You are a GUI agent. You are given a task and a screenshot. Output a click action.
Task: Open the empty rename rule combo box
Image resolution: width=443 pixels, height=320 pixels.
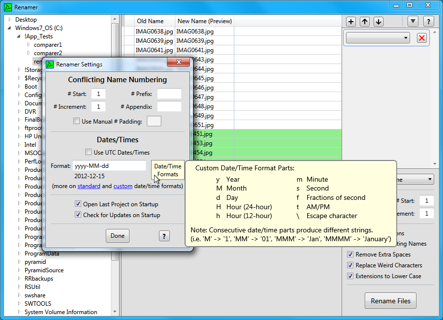(x=377, y=37)
